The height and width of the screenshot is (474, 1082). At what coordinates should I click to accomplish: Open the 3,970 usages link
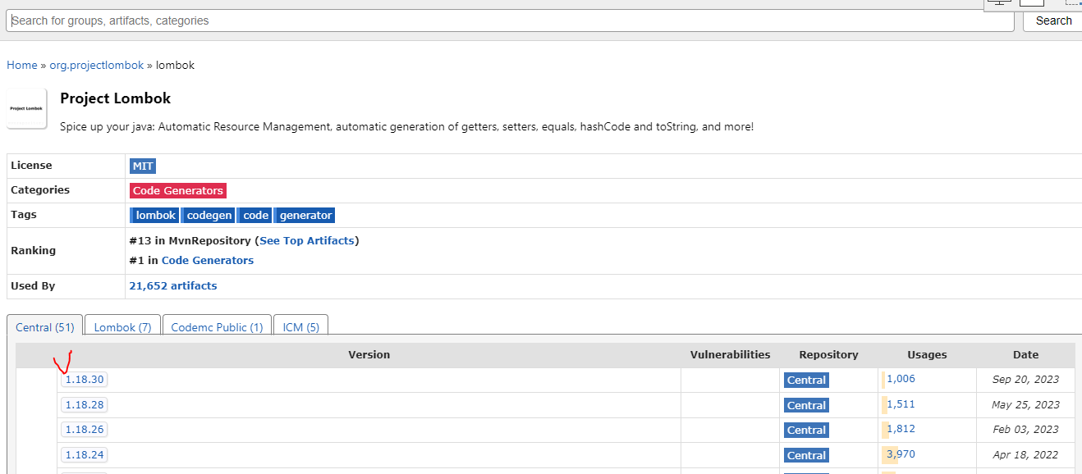pos(901,454)
